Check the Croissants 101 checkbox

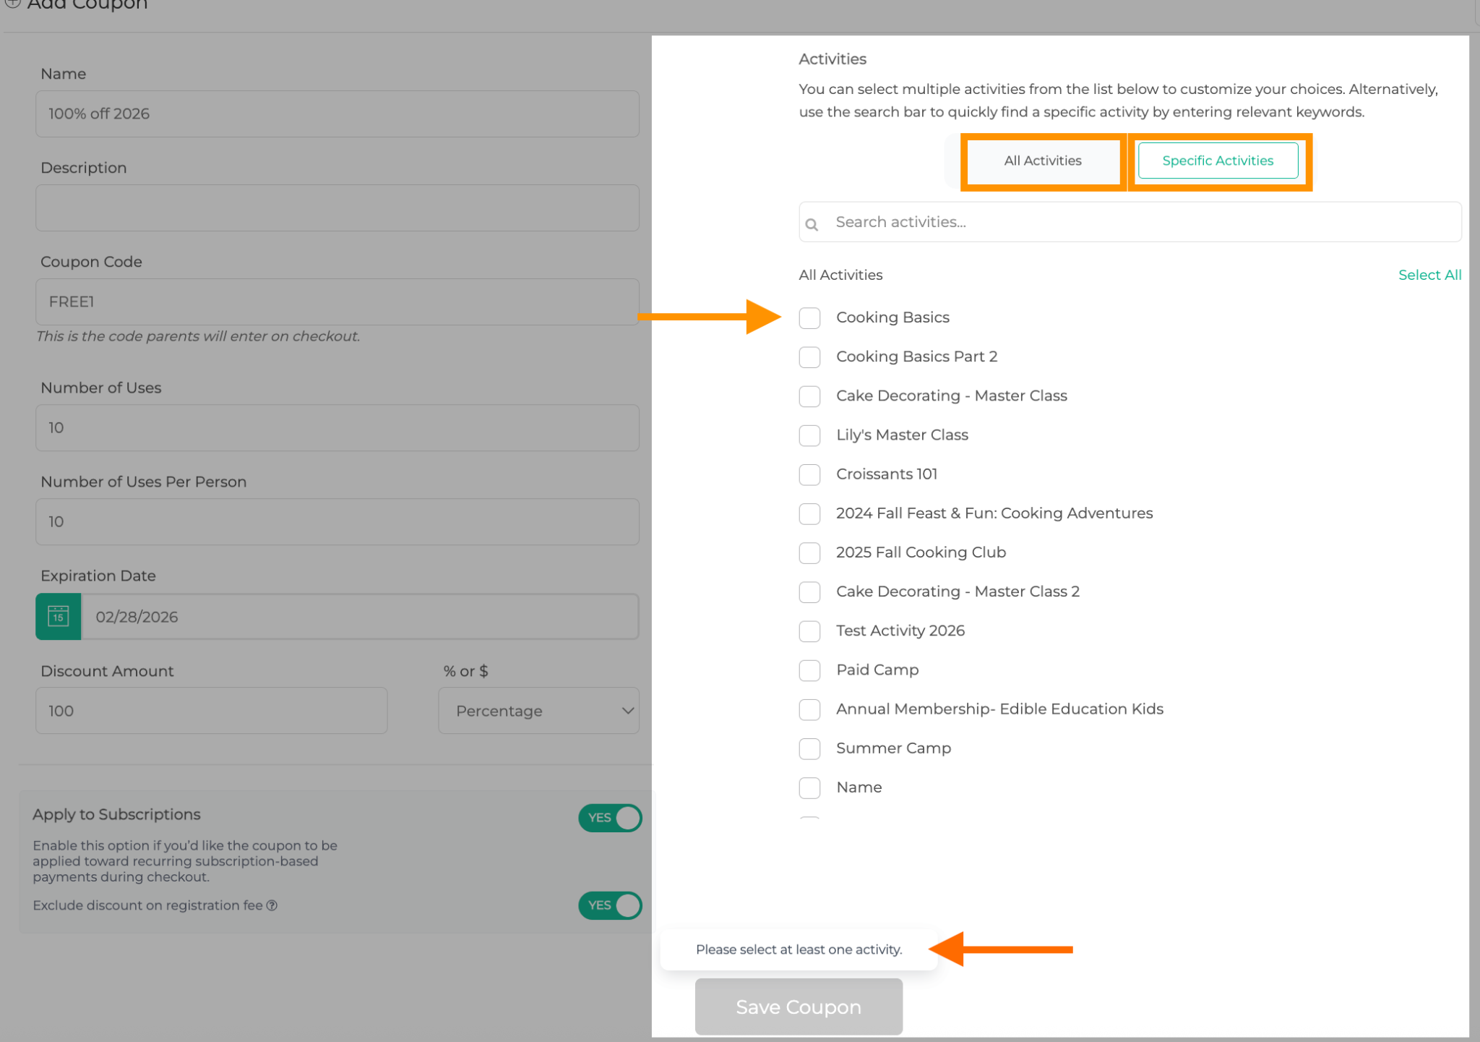tap(809, 474)
